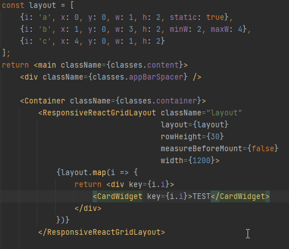The width and height of the screenshot is (289, 249).
Task: Click 'classes.container' expression
Action: click(158, 101)
